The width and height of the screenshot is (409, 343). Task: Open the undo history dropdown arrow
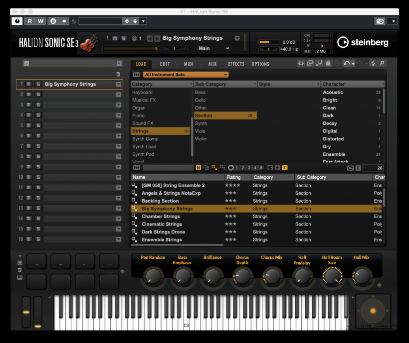353,64
